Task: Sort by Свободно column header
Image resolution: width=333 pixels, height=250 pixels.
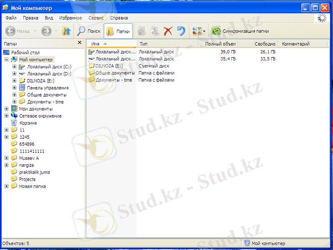Action: 258,44
